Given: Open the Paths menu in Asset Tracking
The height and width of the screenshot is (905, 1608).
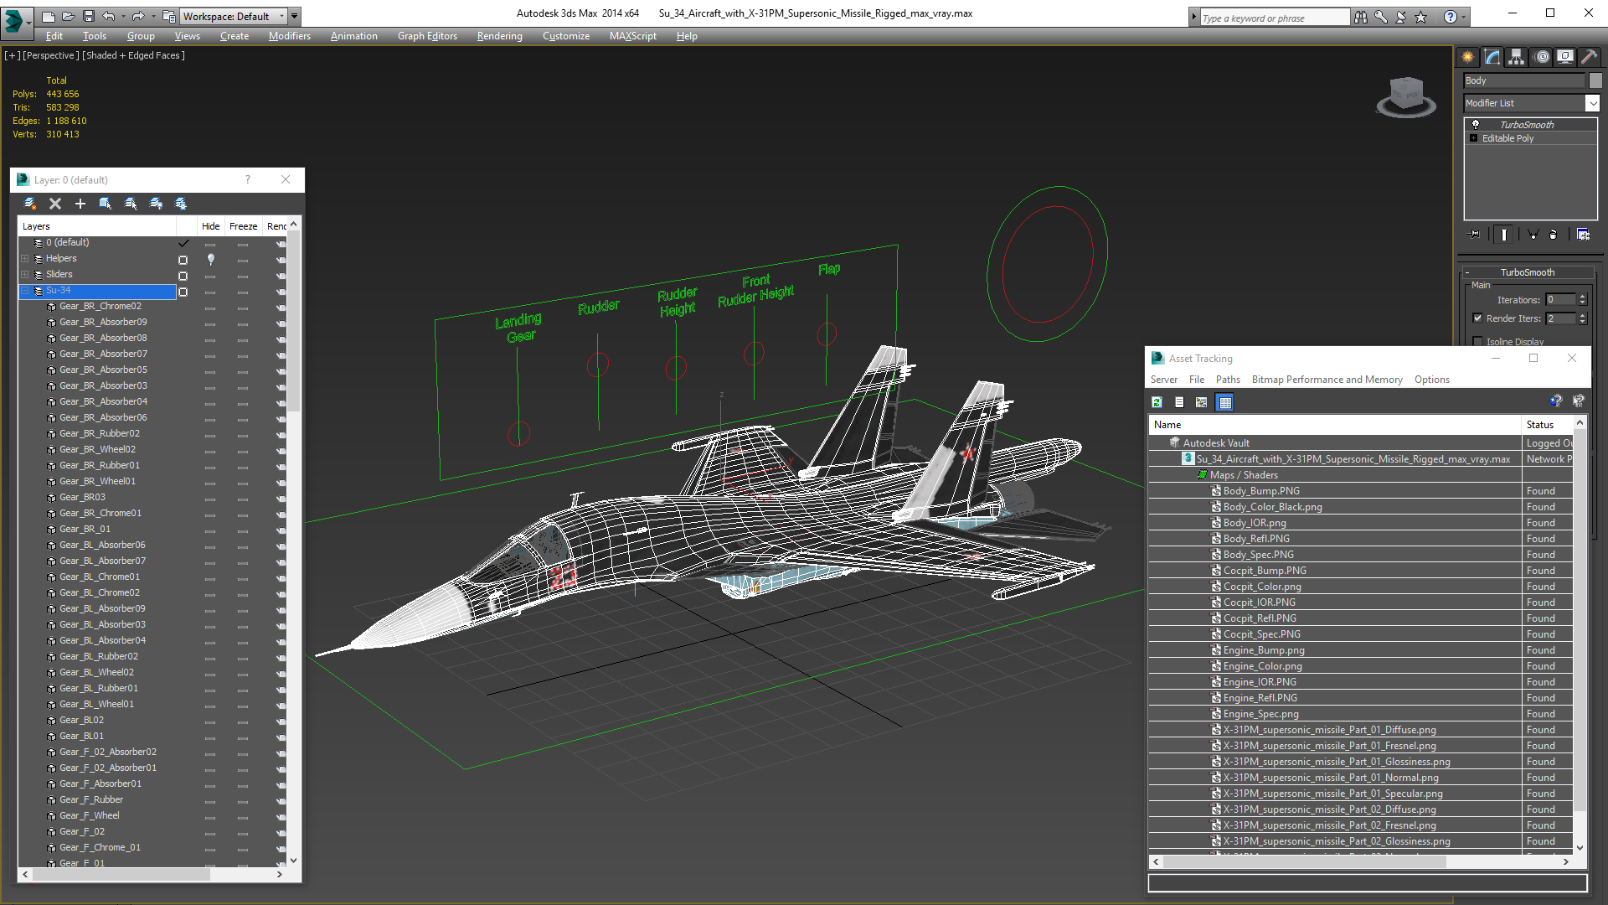Looking at the screenshot, I should coord(1228,380).
